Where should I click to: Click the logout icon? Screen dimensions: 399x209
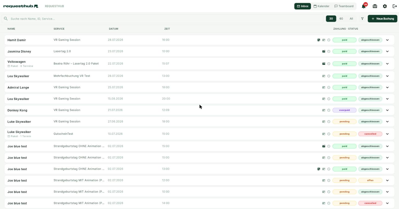(x=395, y=6)
